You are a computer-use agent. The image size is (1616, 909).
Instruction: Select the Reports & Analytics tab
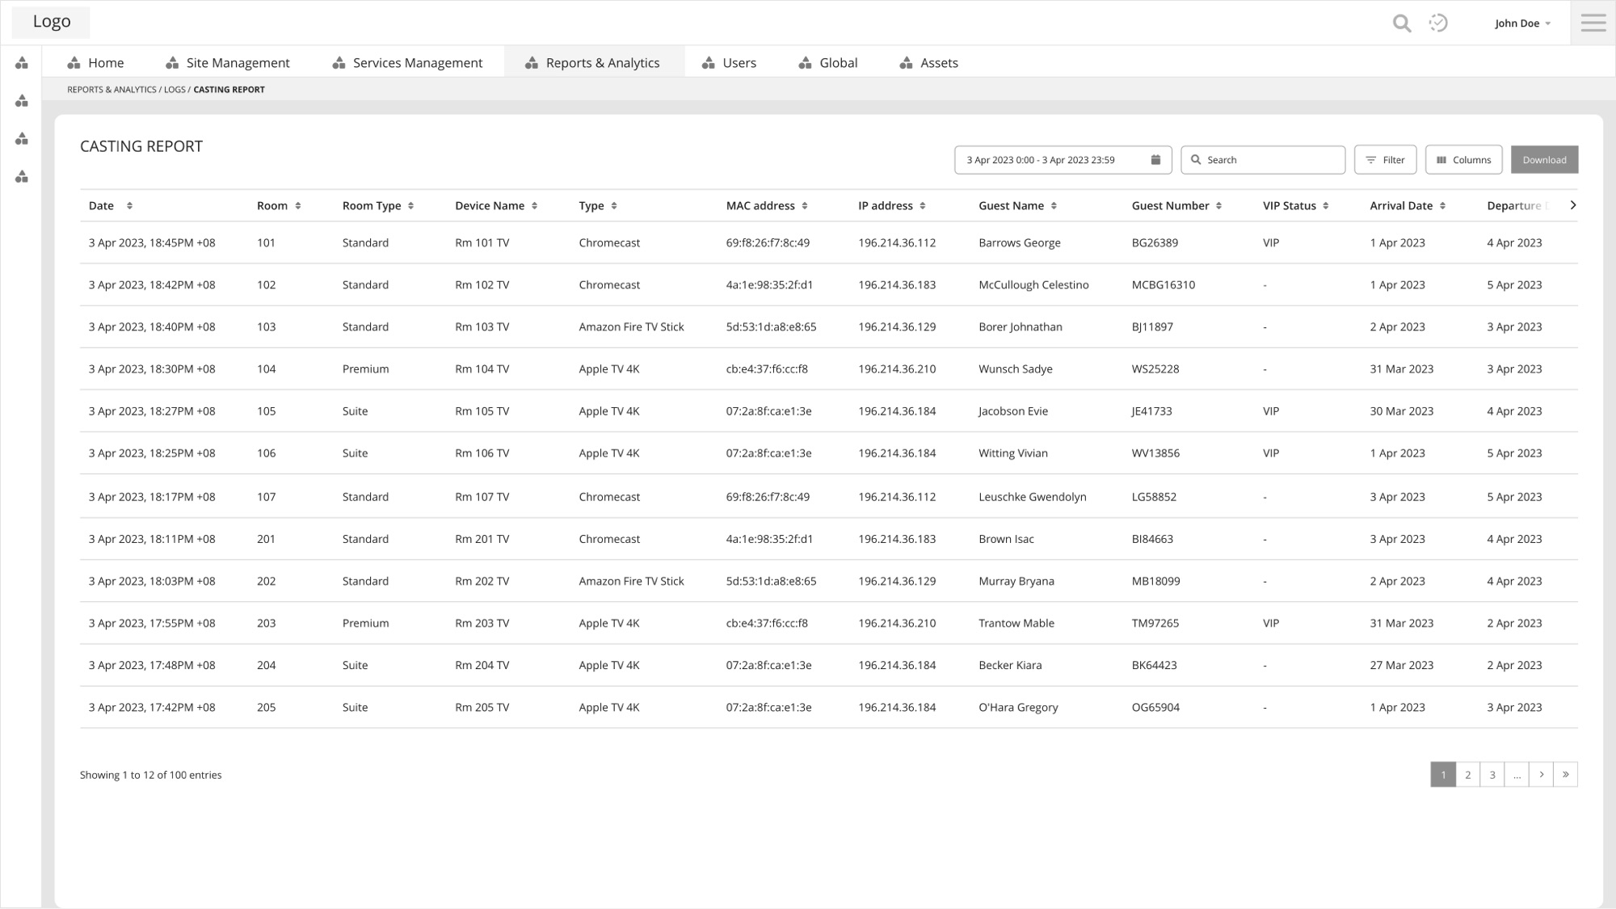594,62
